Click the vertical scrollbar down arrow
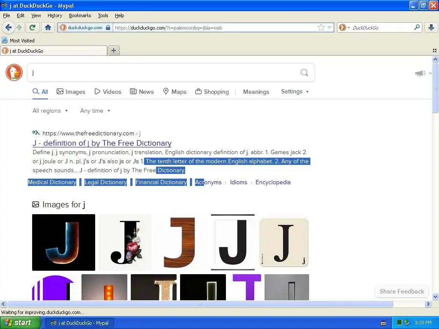Viewport: 439px width, 329px height. tap(435, 297)
